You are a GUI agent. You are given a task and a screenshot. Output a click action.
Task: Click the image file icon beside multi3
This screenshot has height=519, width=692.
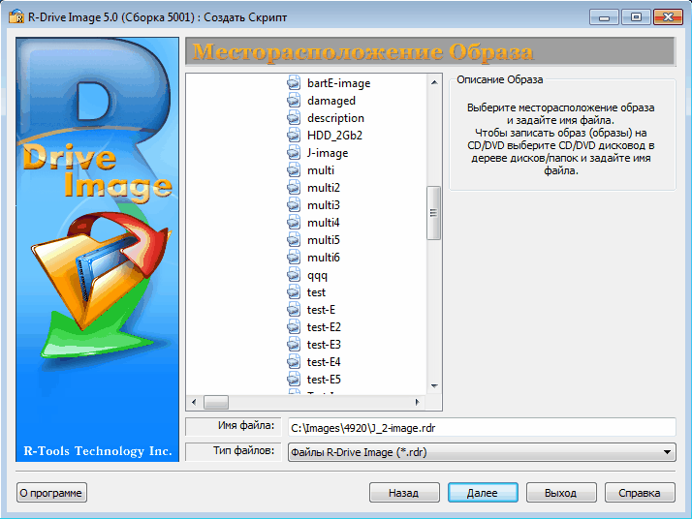(x=294, y=205)
